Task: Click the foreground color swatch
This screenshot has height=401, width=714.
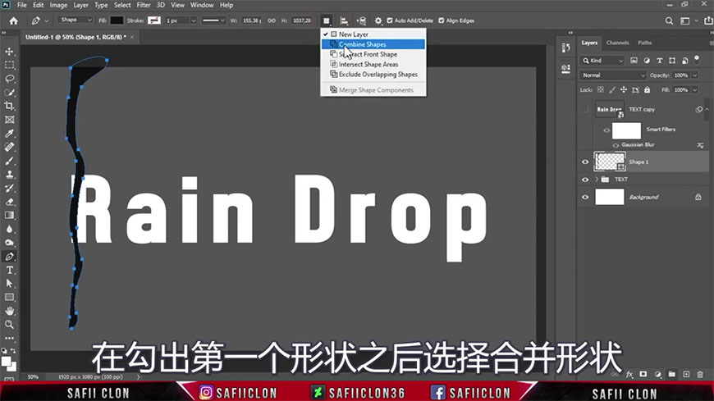Action: point(6,362)
